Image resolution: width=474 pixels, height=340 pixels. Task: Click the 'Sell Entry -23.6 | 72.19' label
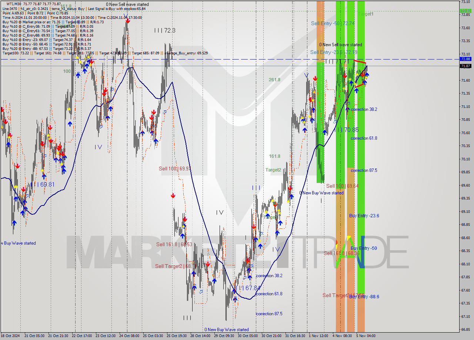click(x=334, y=52)
